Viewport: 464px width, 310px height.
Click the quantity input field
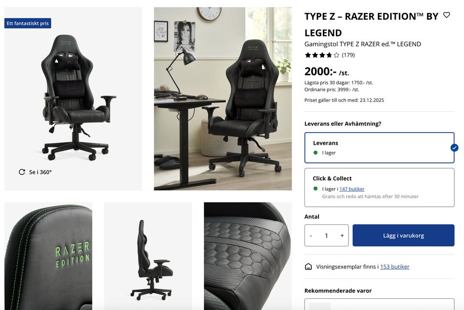[x=326, y=236]
